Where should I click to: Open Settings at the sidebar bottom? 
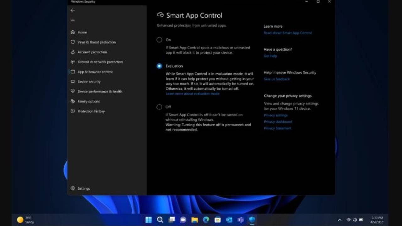84,189
